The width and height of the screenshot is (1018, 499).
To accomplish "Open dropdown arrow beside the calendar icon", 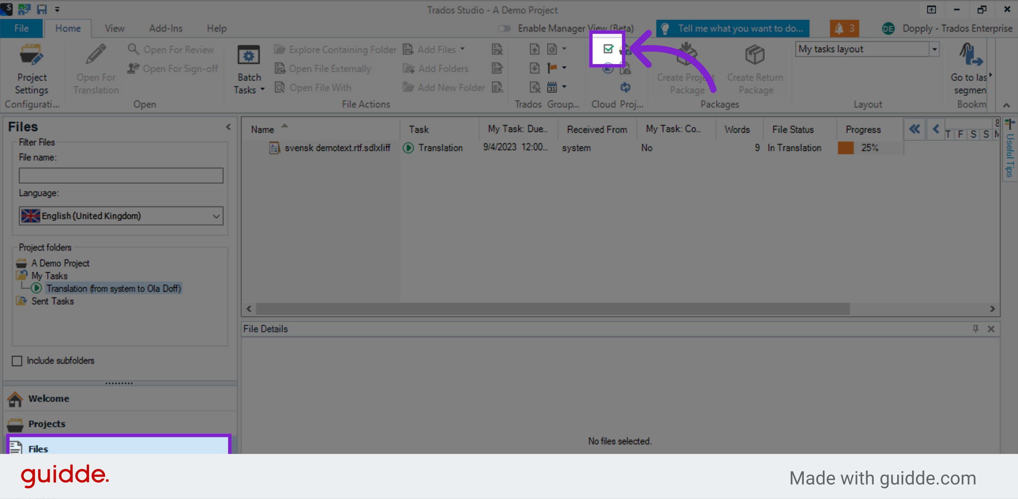I will (x=564, y=87).
